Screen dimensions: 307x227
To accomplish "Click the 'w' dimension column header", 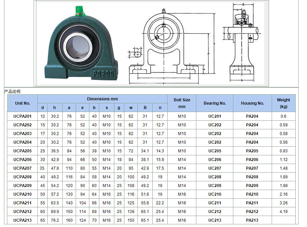I will 131,108.
